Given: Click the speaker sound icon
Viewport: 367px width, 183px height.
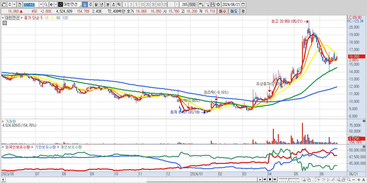Looking at the screenshot, I should tap(51, 4).
